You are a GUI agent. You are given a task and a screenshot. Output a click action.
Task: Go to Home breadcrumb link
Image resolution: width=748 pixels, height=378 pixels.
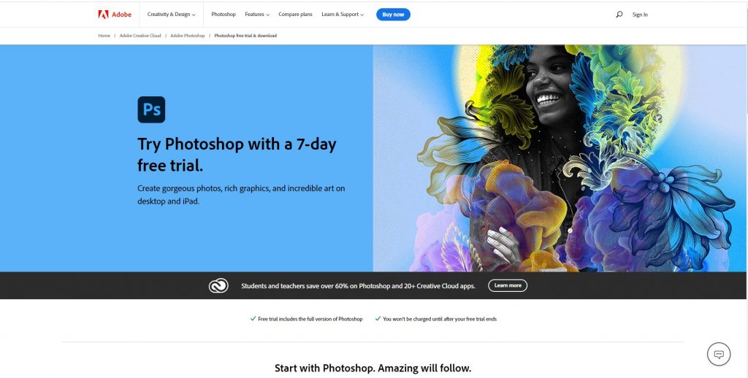(104, 36)
